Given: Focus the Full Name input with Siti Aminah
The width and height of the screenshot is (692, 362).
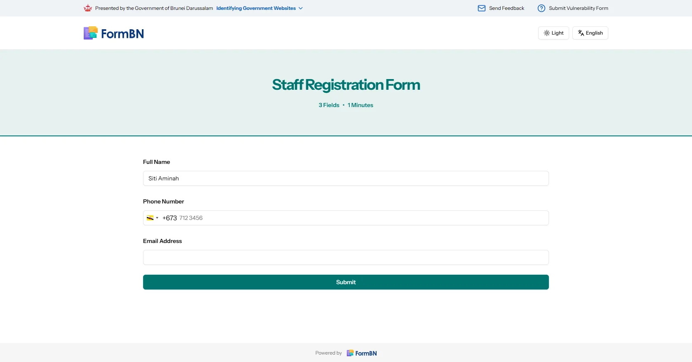Looking at the screenshot, I should click(x=346, y=178).
